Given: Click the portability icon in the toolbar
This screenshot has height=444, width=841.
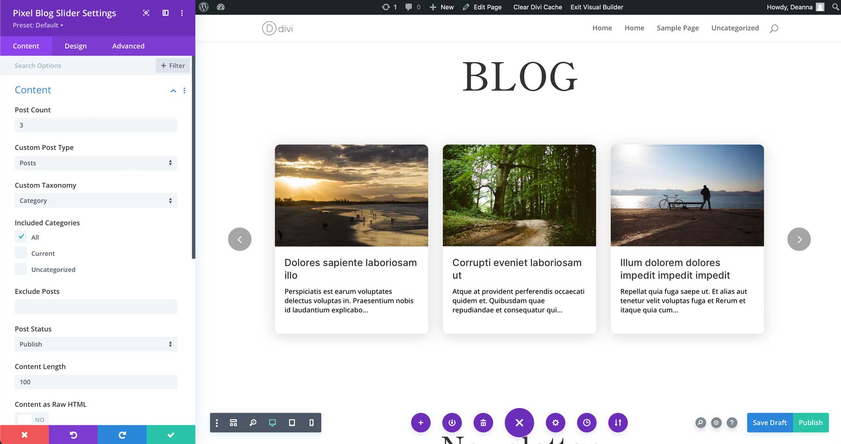Looking at the screenshot, I should [x=618, y=423].
